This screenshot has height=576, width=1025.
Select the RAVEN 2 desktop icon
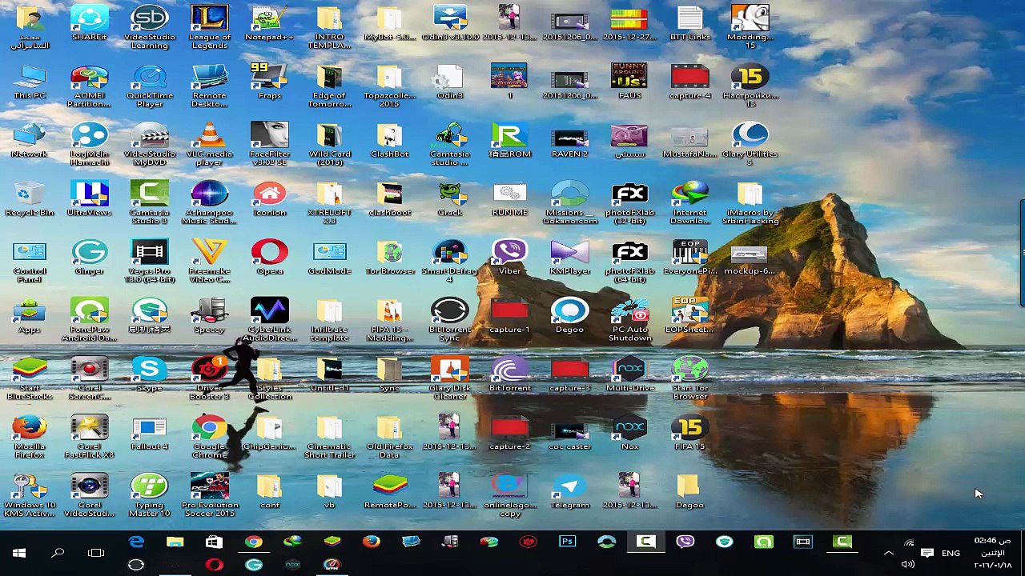pyautogui.click(x=569, y=141)
